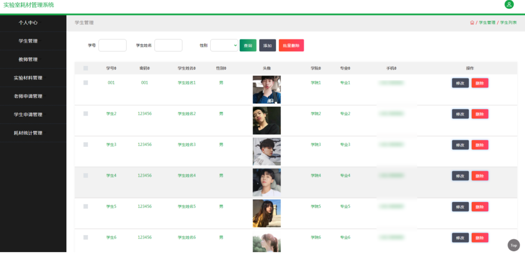The image size is (525, 253).
Task: Click the home icon in breadcrumb
Action: [x=472, y=23]
